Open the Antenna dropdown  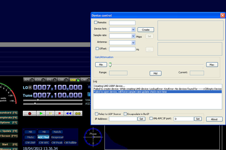[x=133, y=43]
